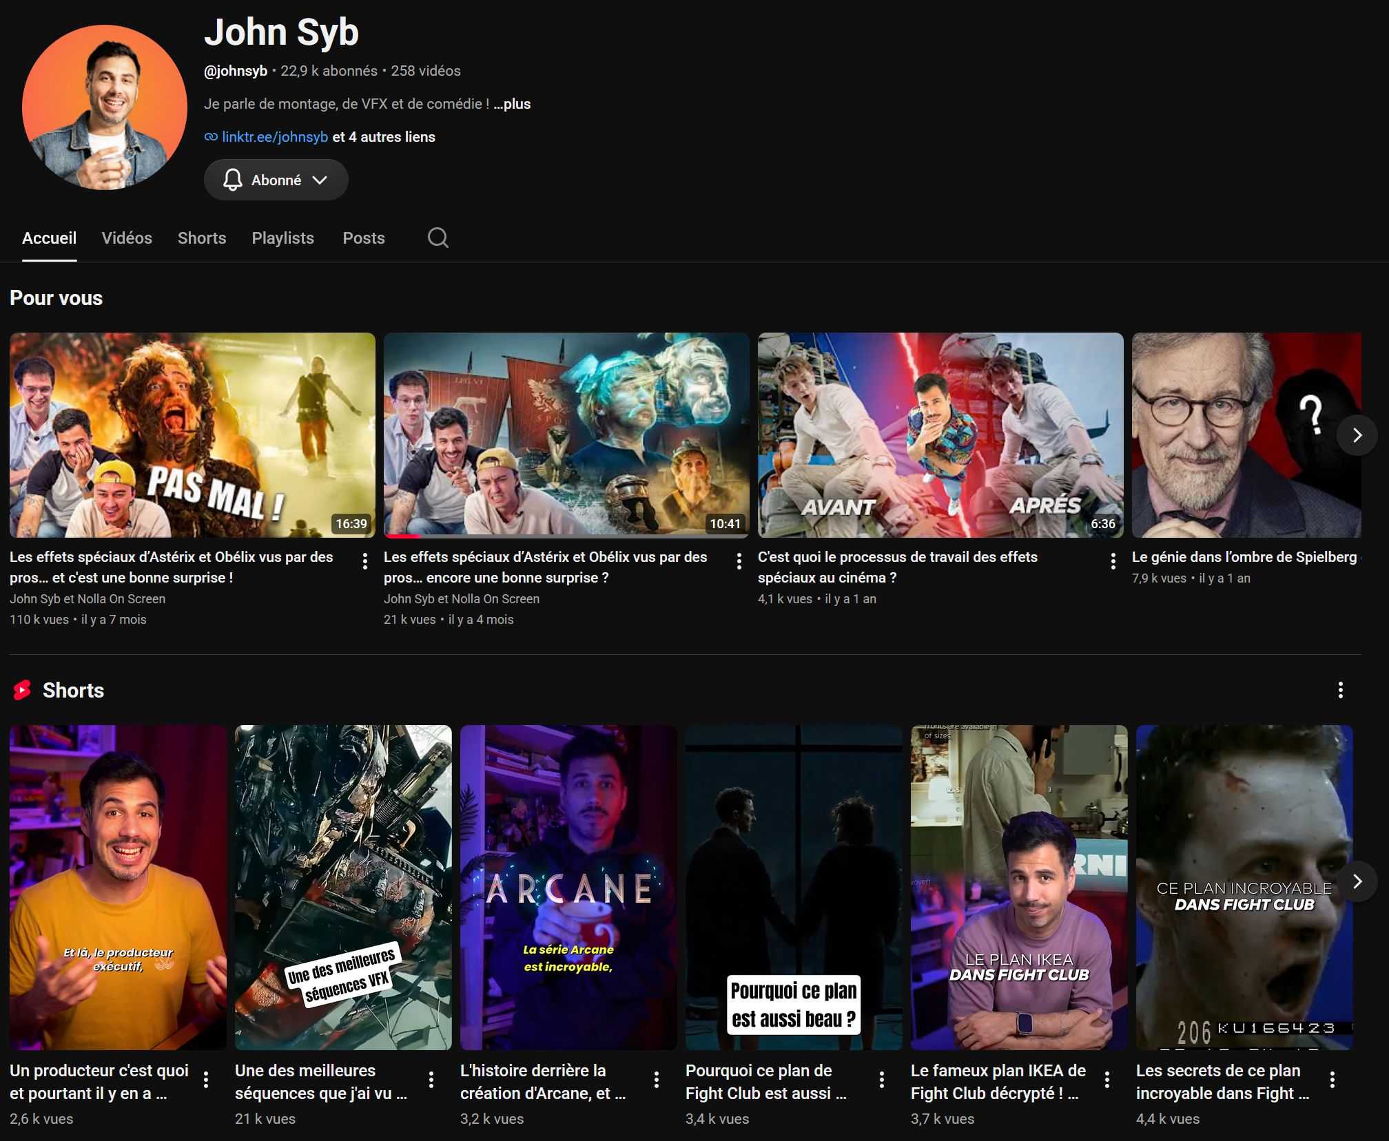The height and width of the screenshot is (1141, 1389).
Task: Open menu for the Arcane short
Action: (x=657, y=1080)
